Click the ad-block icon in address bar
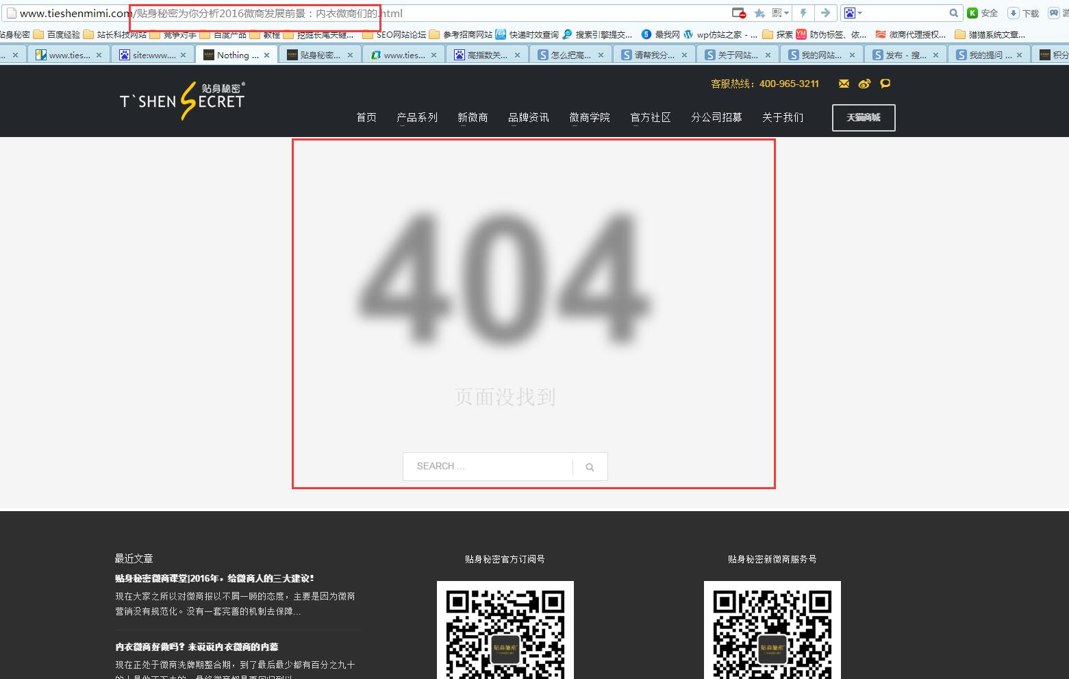The image size is (1069, 679). click(x=738, y=13)
